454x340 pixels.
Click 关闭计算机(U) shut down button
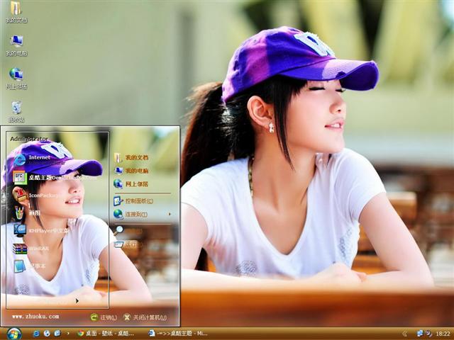click(145, 317)
